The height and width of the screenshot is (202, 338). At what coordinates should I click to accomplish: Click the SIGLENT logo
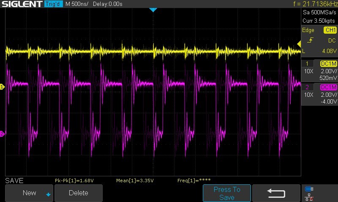(x=22, y=4)
